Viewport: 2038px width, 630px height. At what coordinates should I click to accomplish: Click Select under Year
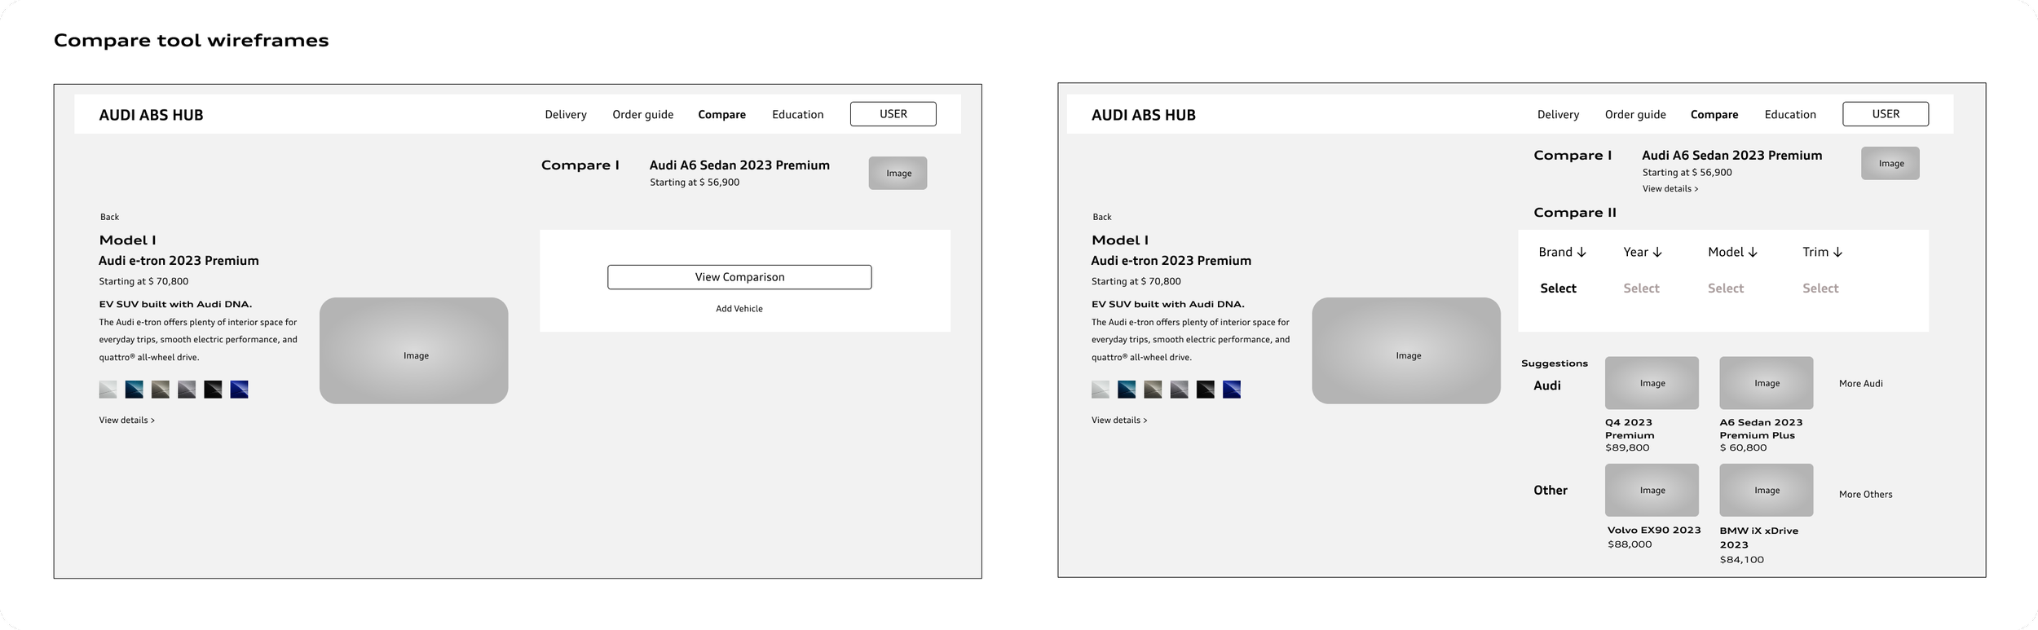point(1641,289)
